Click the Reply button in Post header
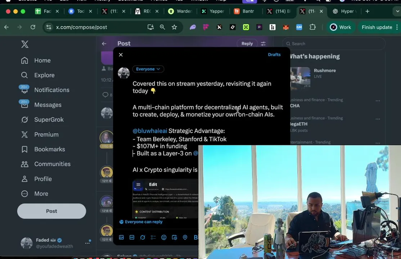Viewport: 401px width, 259px height. coord(247,44)
